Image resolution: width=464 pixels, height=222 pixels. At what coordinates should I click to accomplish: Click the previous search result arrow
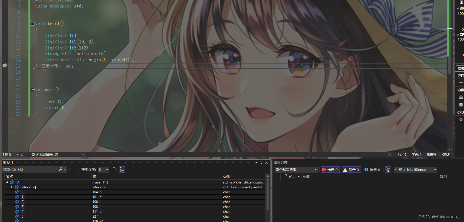pos(71,170)
